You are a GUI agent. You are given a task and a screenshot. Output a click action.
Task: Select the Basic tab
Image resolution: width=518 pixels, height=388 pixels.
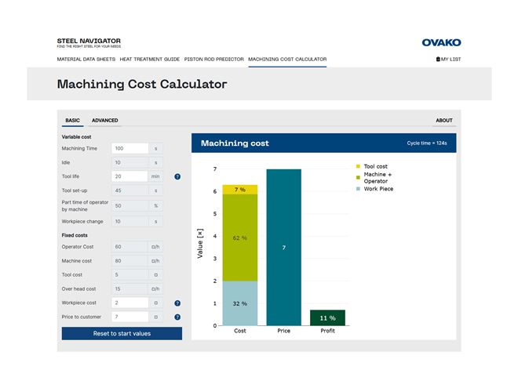click(x=72, y=121)
